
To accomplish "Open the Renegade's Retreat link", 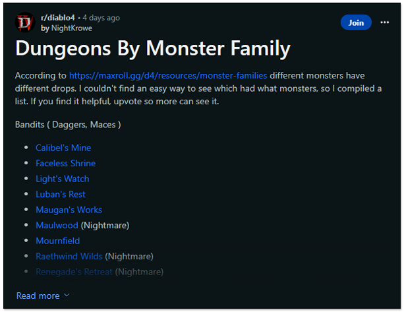I will point(74,271).
